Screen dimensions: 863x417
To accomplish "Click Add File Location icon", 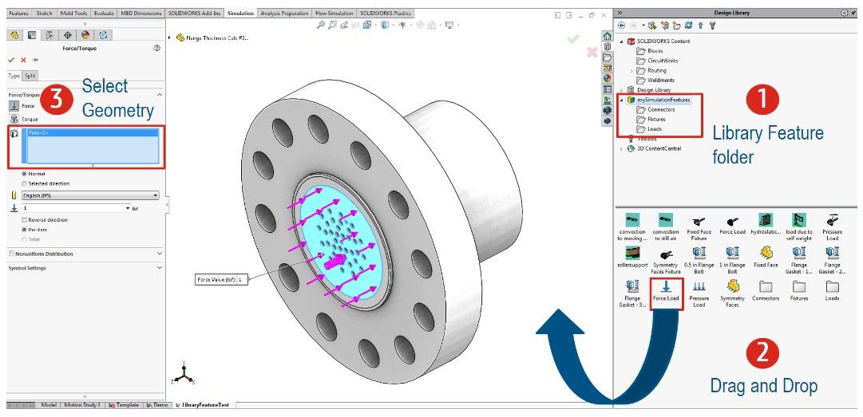I will pos(664,26).
